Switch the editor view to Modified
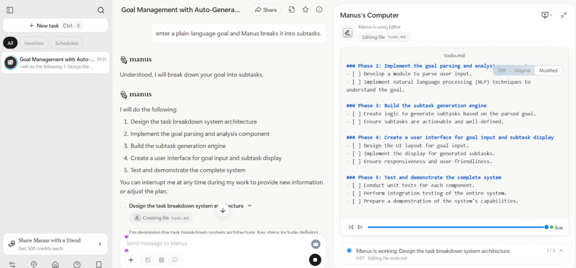 [x=548, y=70]
